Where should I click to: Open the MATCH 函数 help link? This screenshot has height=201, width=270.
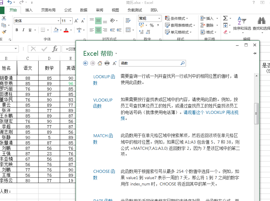(x=103, y=139)
